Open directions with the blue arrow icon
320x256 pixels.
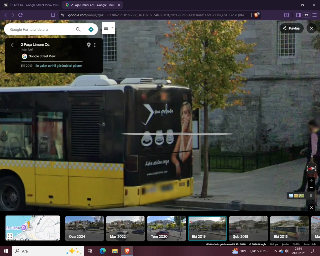click(x=91, y=29)
